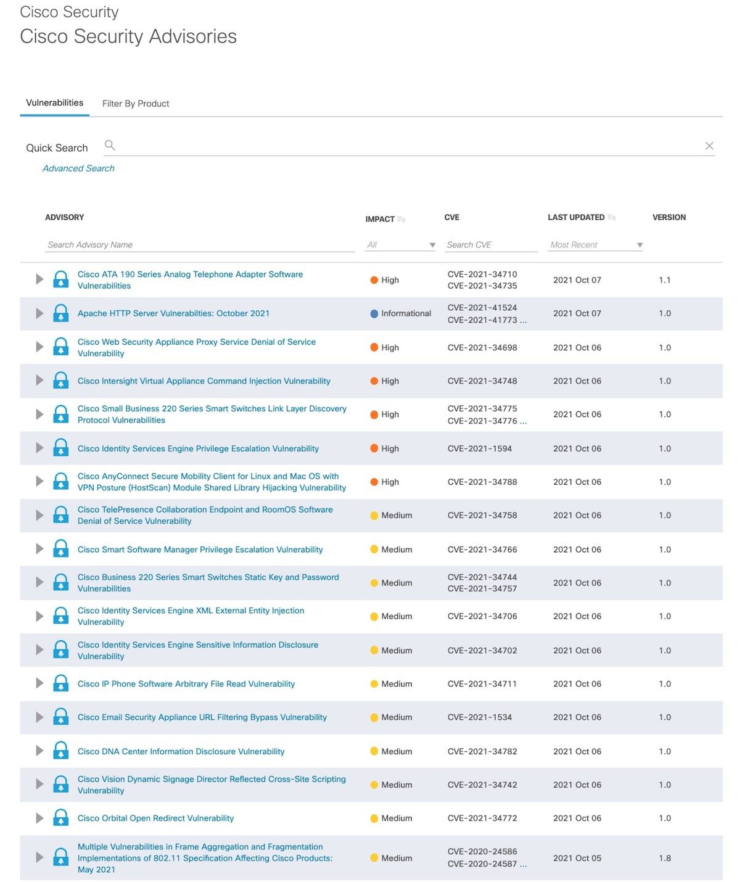This screenshot has width=740, height=882.
Task: Expand the AnyConnect Secure Mobility Client row
Action: [x=39, y=481]
